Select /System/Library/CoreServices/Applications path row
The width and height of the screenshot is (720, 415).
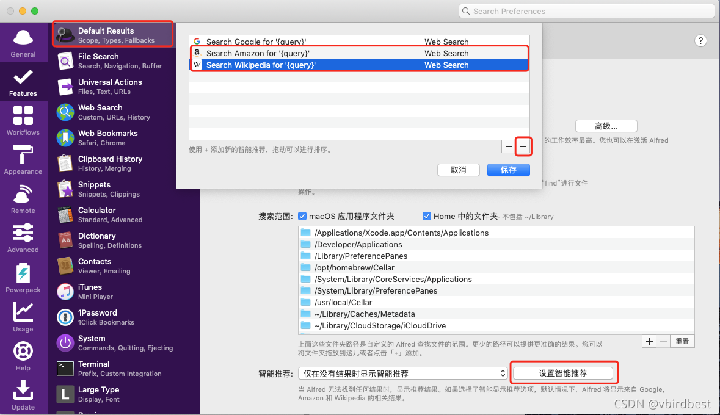pos(496,279)
